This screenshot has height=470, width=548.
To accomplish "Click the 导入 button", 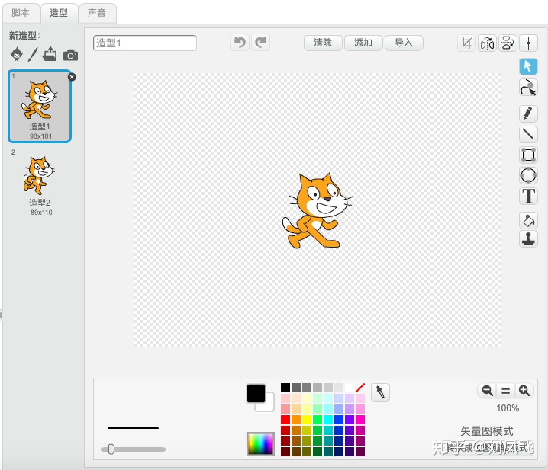I will pyautogui.click(x=404, y=43).
